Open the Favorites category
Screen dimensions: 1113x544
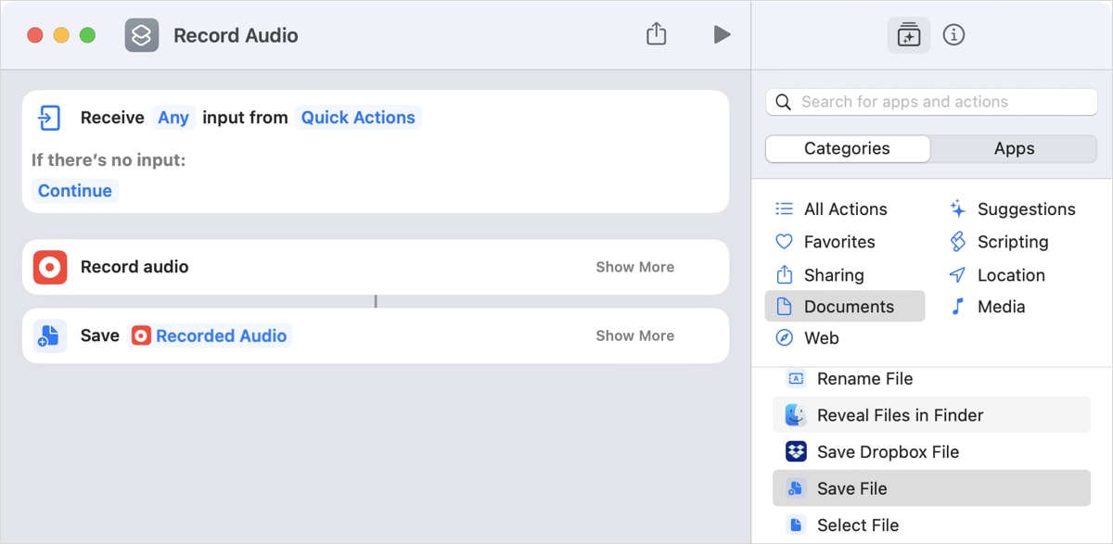coord(838,241)
